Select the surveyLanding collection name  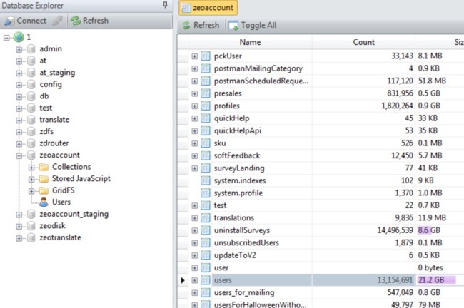(239, 168)
